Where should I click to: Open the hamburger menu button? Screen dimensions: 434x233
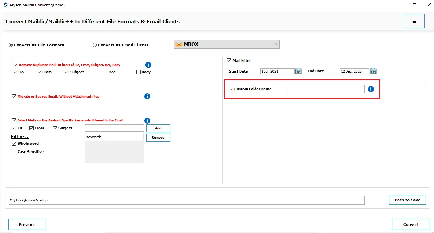point(414,21)
